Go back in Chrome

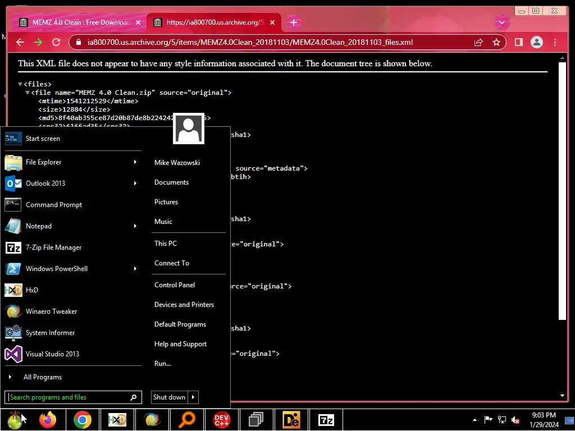tap(20, 42)
